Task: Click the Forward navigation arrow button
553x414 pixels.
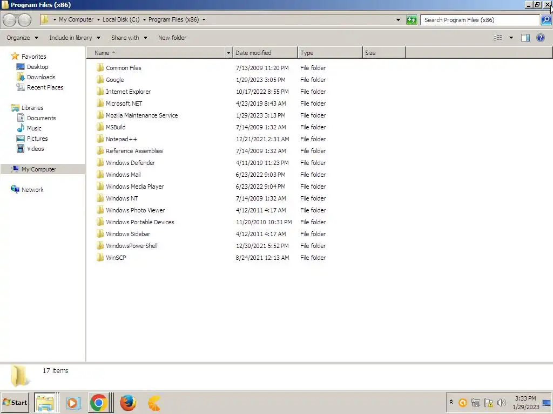Action: click(x=24, y=20)
